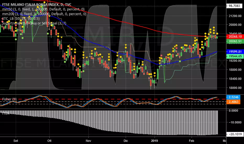Click the -20.1019 value label

click(x=235, y=134)
